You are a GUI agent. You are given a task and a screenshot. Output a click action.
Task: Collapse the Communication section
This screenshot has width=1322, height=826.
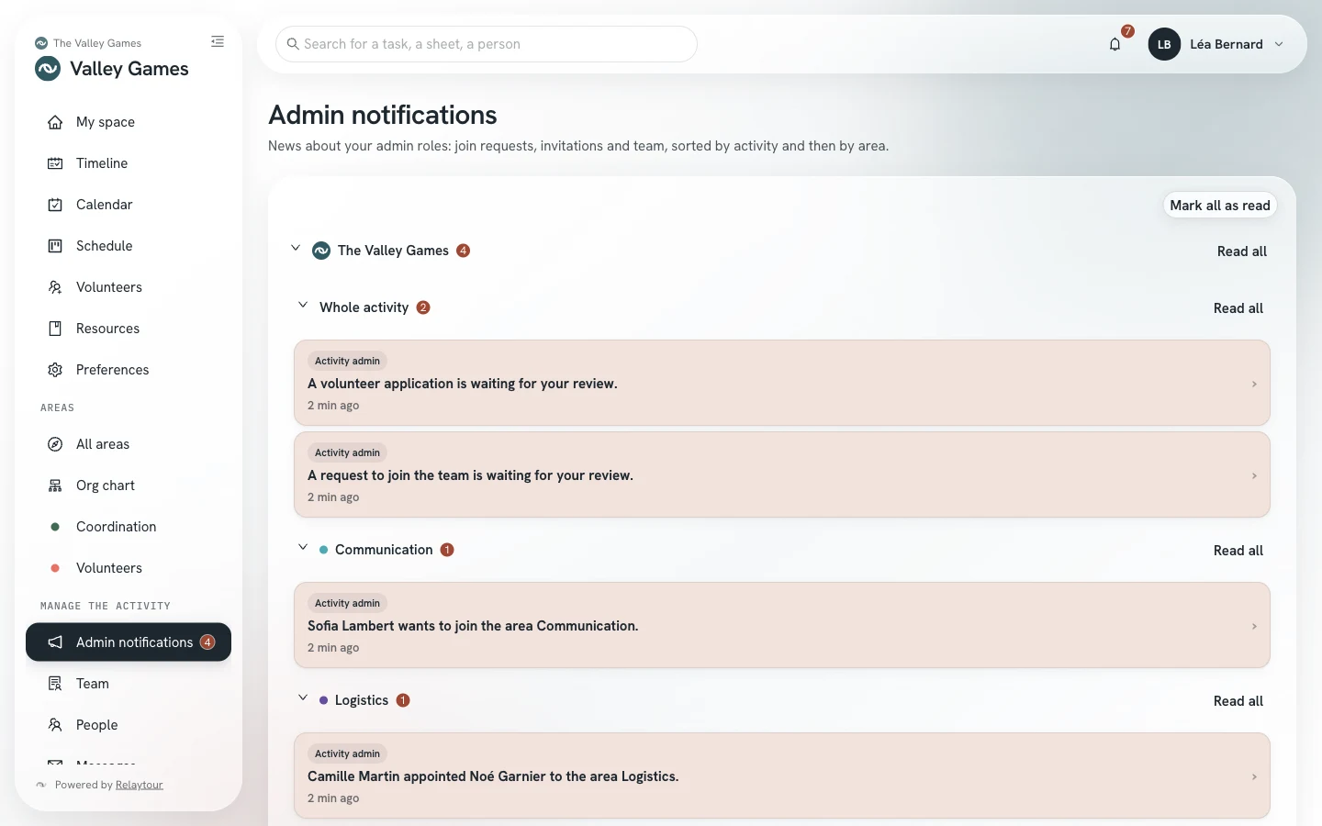303,547
